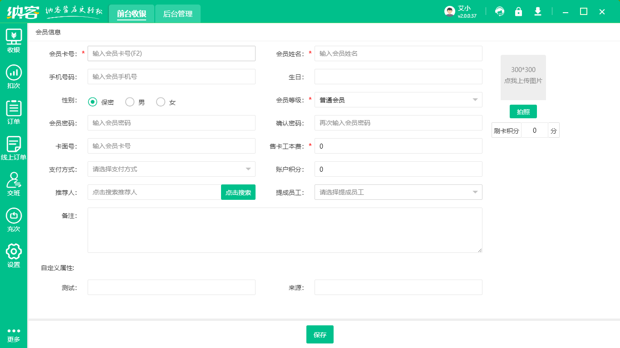The image size is (620, 348).
Task: Select the 保密 gender radio button
Action: (x=92, y=102)
